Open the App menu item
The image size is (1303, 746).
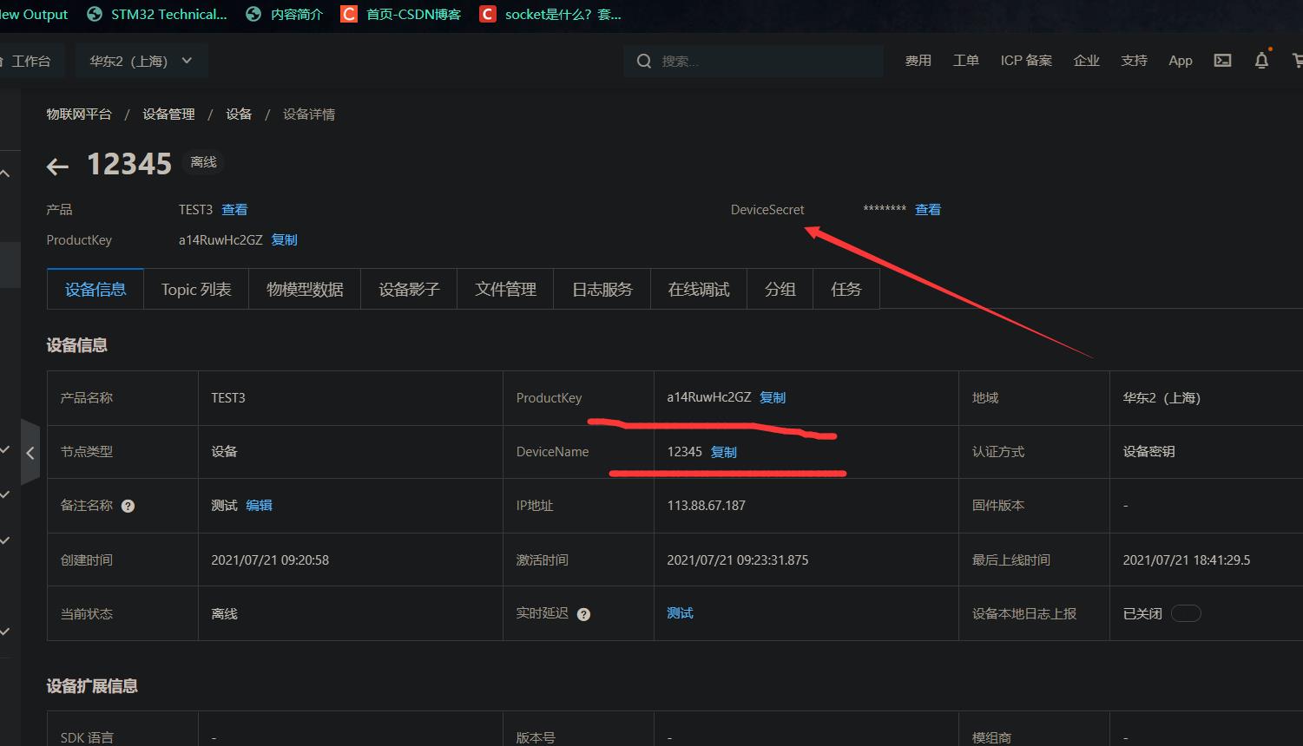tap(1181, 61)
